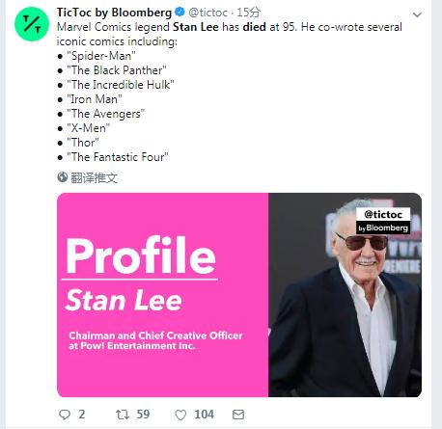Image resolution: width=442 pixels, height=429 pixels.
Task: Open the @tictoc handle link
Action: click(x=207, y=13)
